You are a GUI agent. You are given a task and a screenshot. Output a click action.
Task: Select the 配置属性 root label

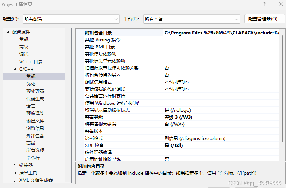(21, 32)
